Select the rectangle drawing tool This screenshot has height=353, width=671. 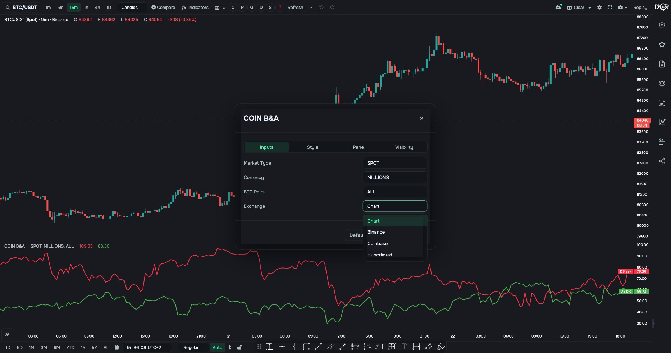[306, 347]
